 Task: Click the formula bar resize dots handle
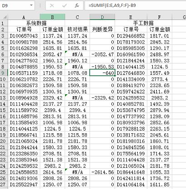pos(40,5)
